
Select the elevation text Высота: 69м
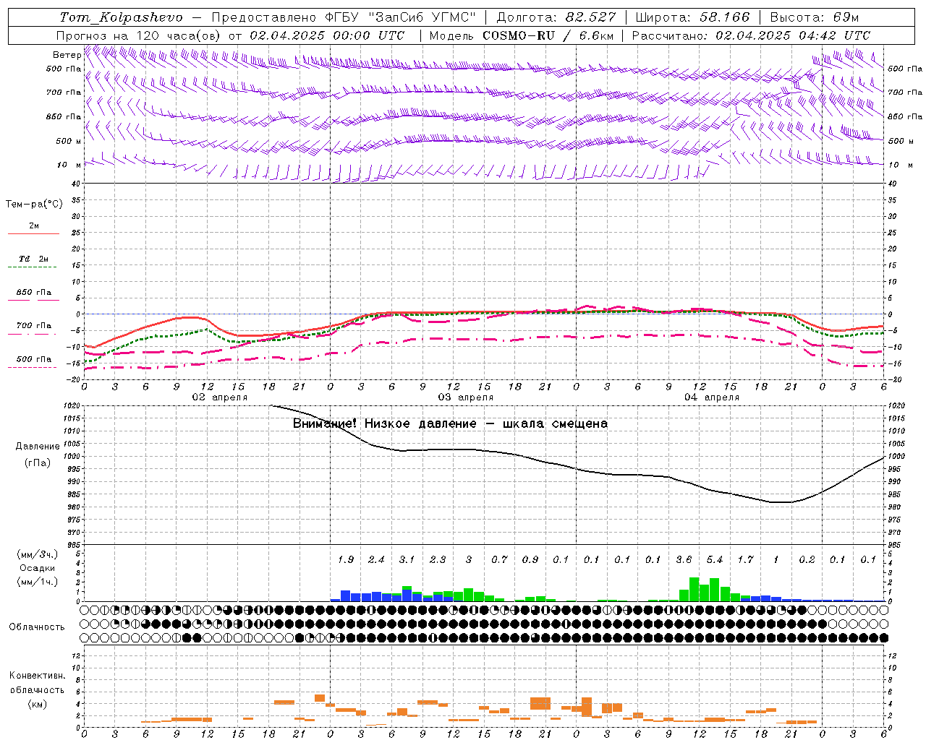click(x=815, y=17)
